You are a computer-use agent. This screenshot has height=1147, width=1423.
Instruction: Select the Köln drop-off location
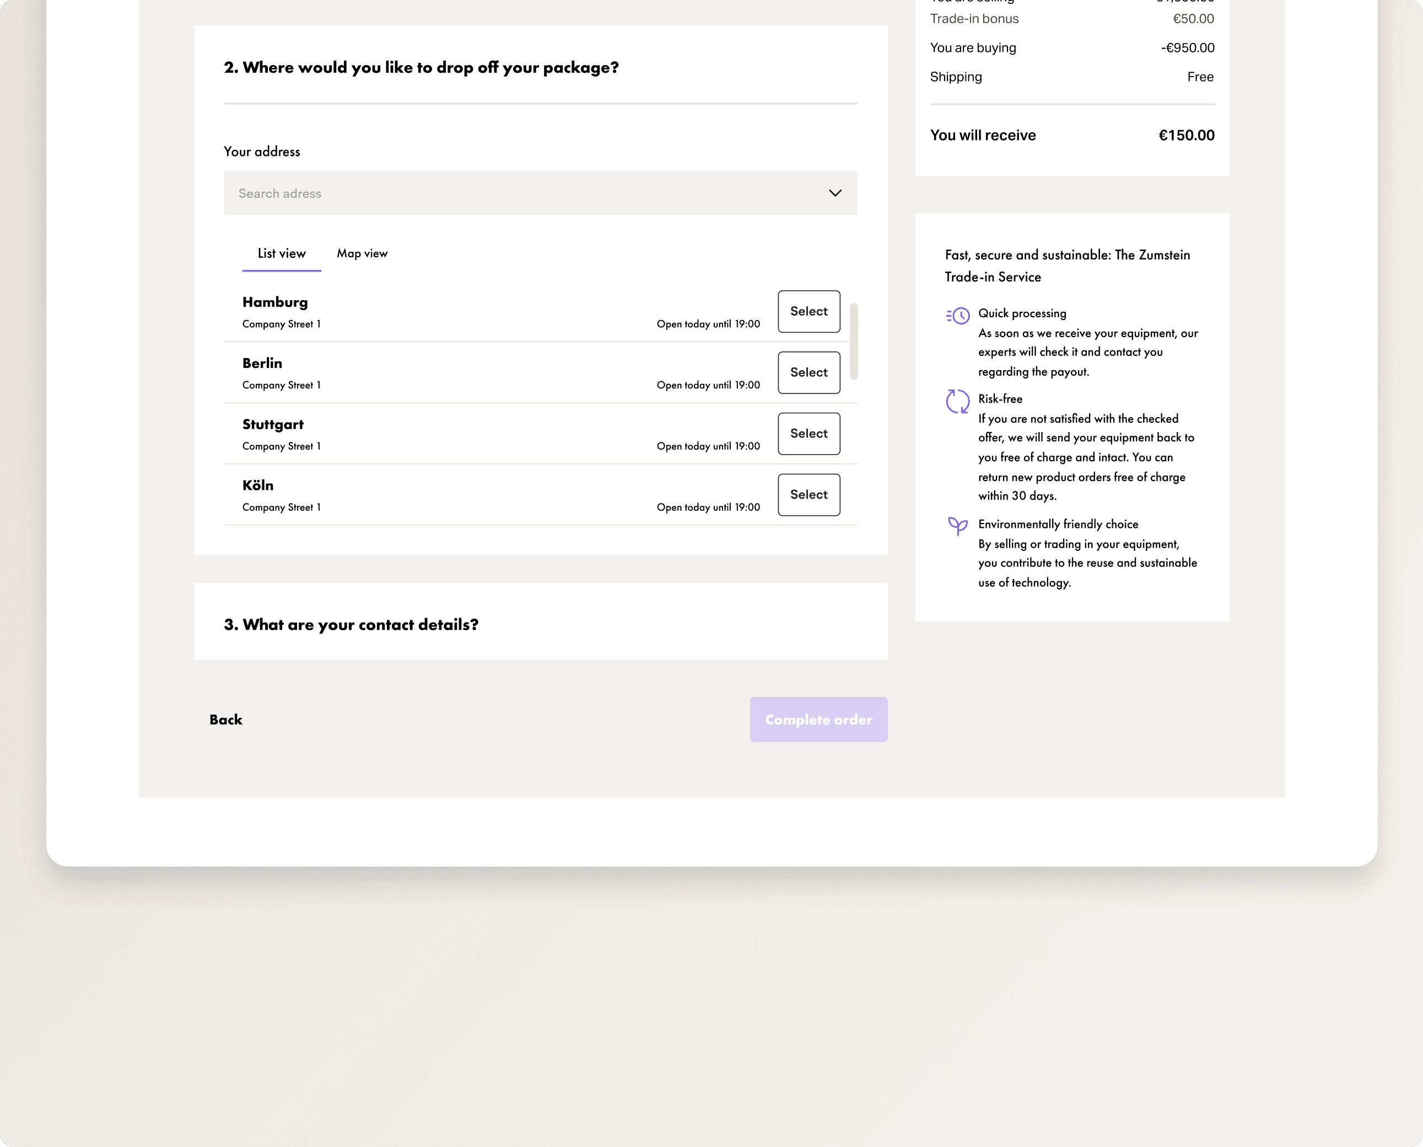click(808, 495)
